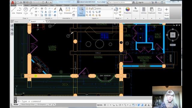Open the NOTES layer dropdown list

[112, 9]
